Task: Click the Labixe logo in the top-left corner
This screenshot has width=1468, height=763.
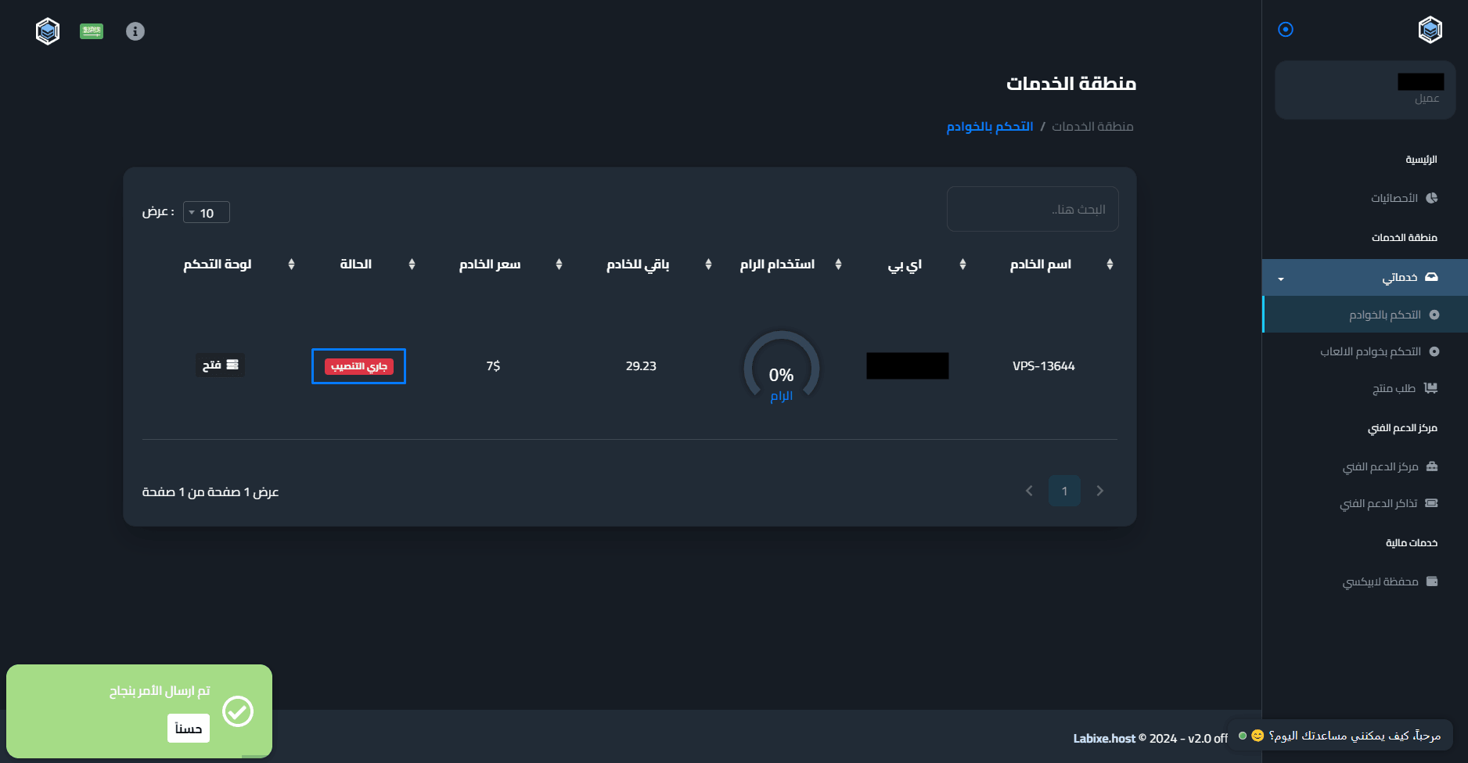Action: pos(48,31)
